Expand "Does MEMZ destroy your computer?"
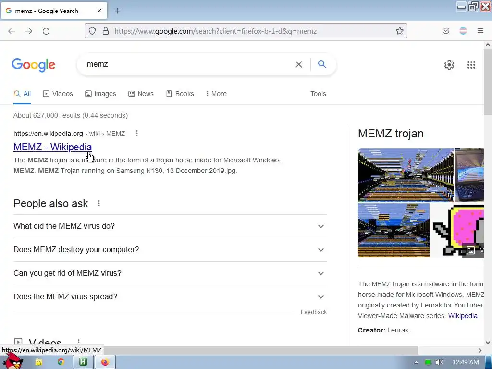The image size is (492, 369). tap(170, 250)
